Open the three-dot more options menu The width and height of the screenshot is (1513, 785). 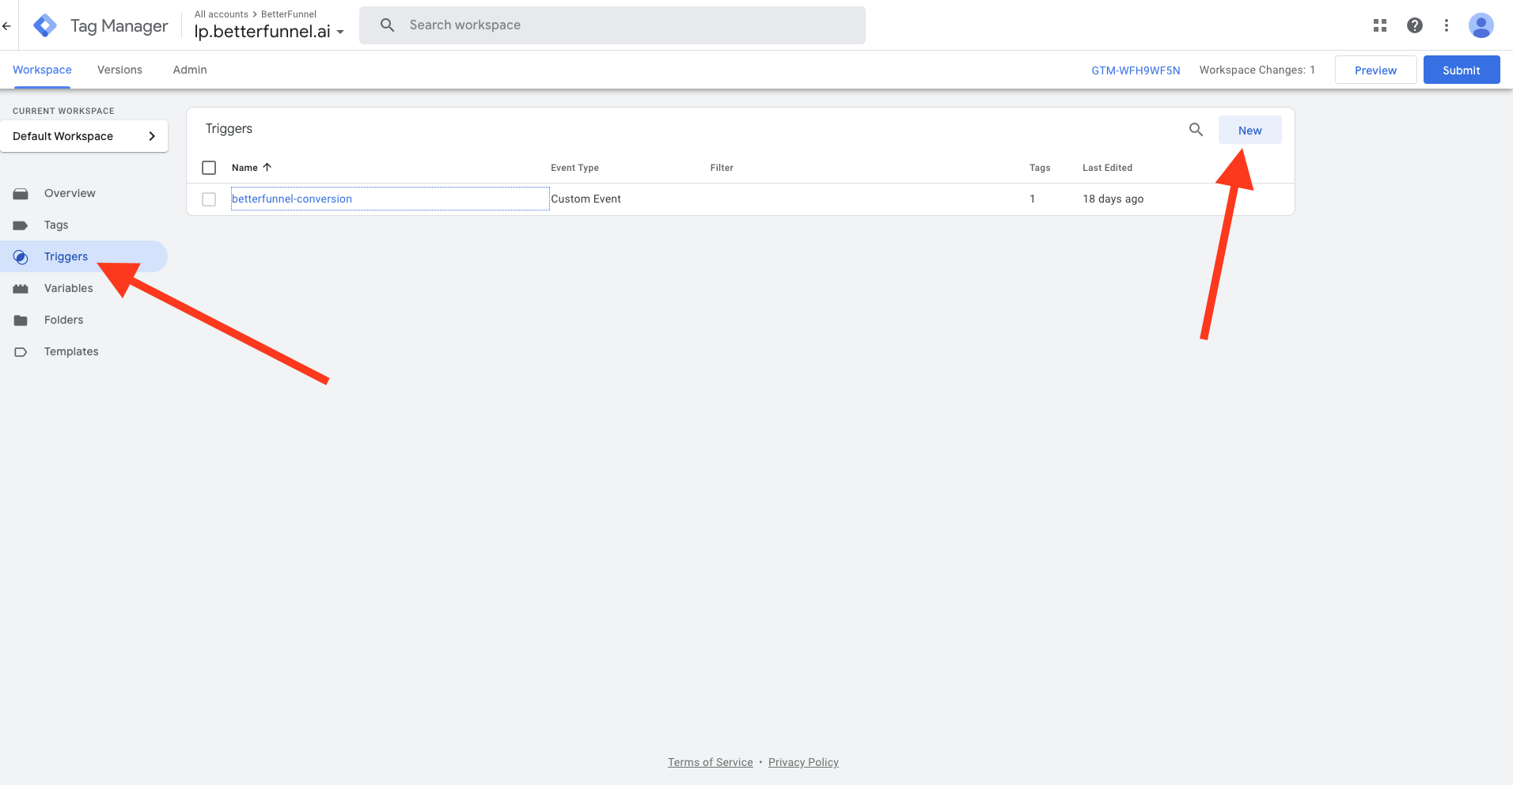(x=1447, y=25)
